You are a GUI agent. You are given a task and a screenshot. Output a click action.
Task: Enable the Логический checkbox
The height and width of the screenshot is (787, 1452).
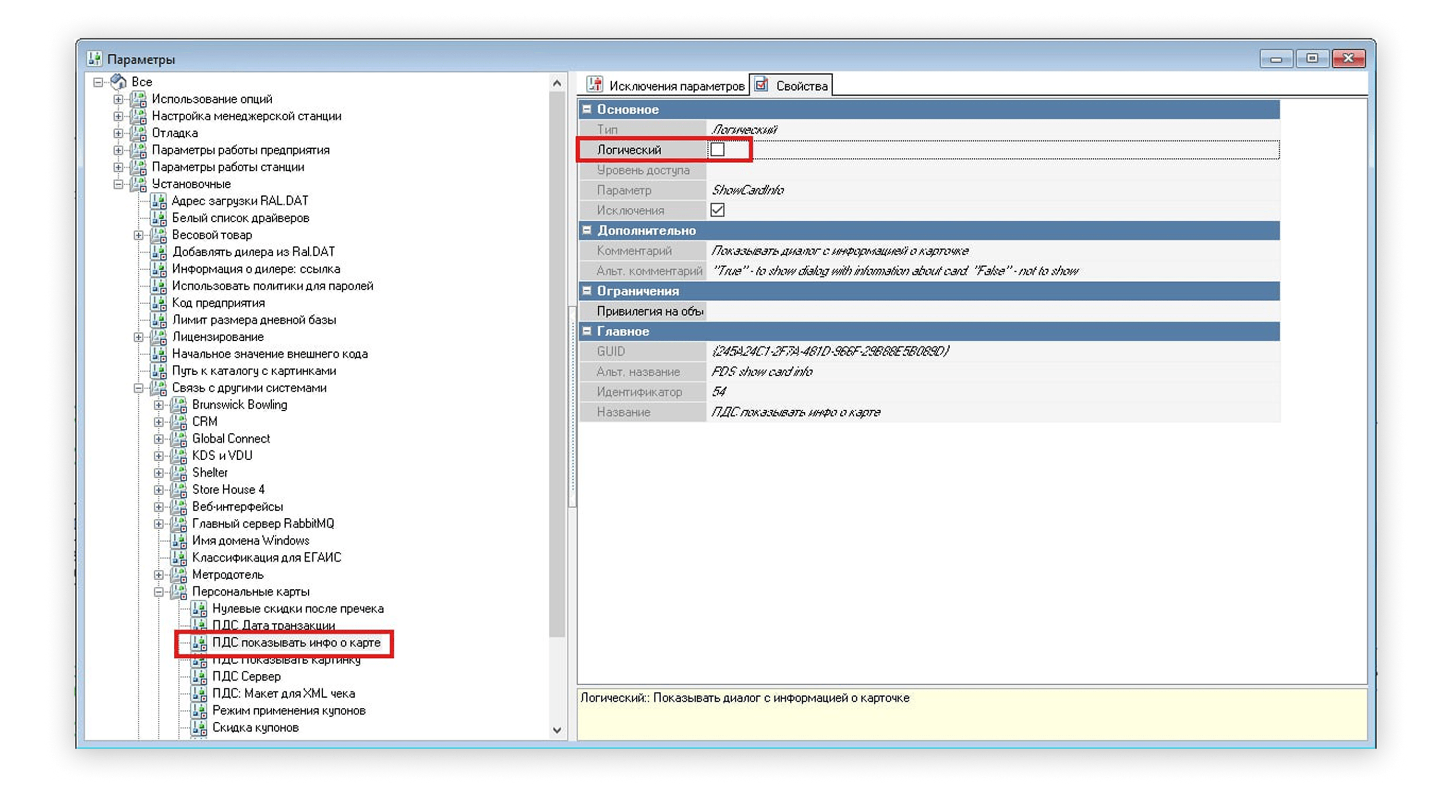click(x=717, y=150)
